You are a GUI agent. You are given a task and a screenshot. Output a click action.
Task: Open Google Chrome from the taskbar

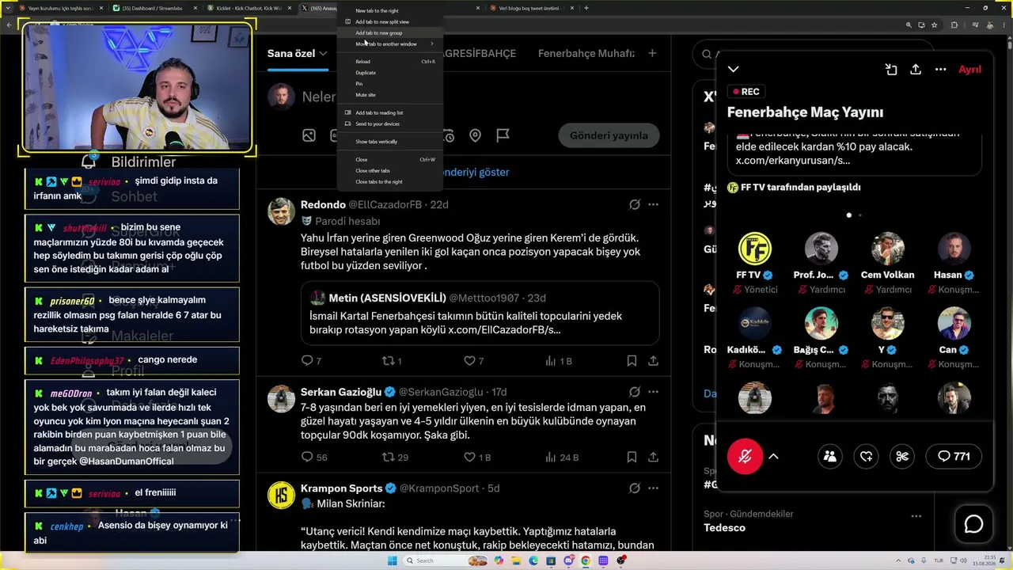(586, 560)
